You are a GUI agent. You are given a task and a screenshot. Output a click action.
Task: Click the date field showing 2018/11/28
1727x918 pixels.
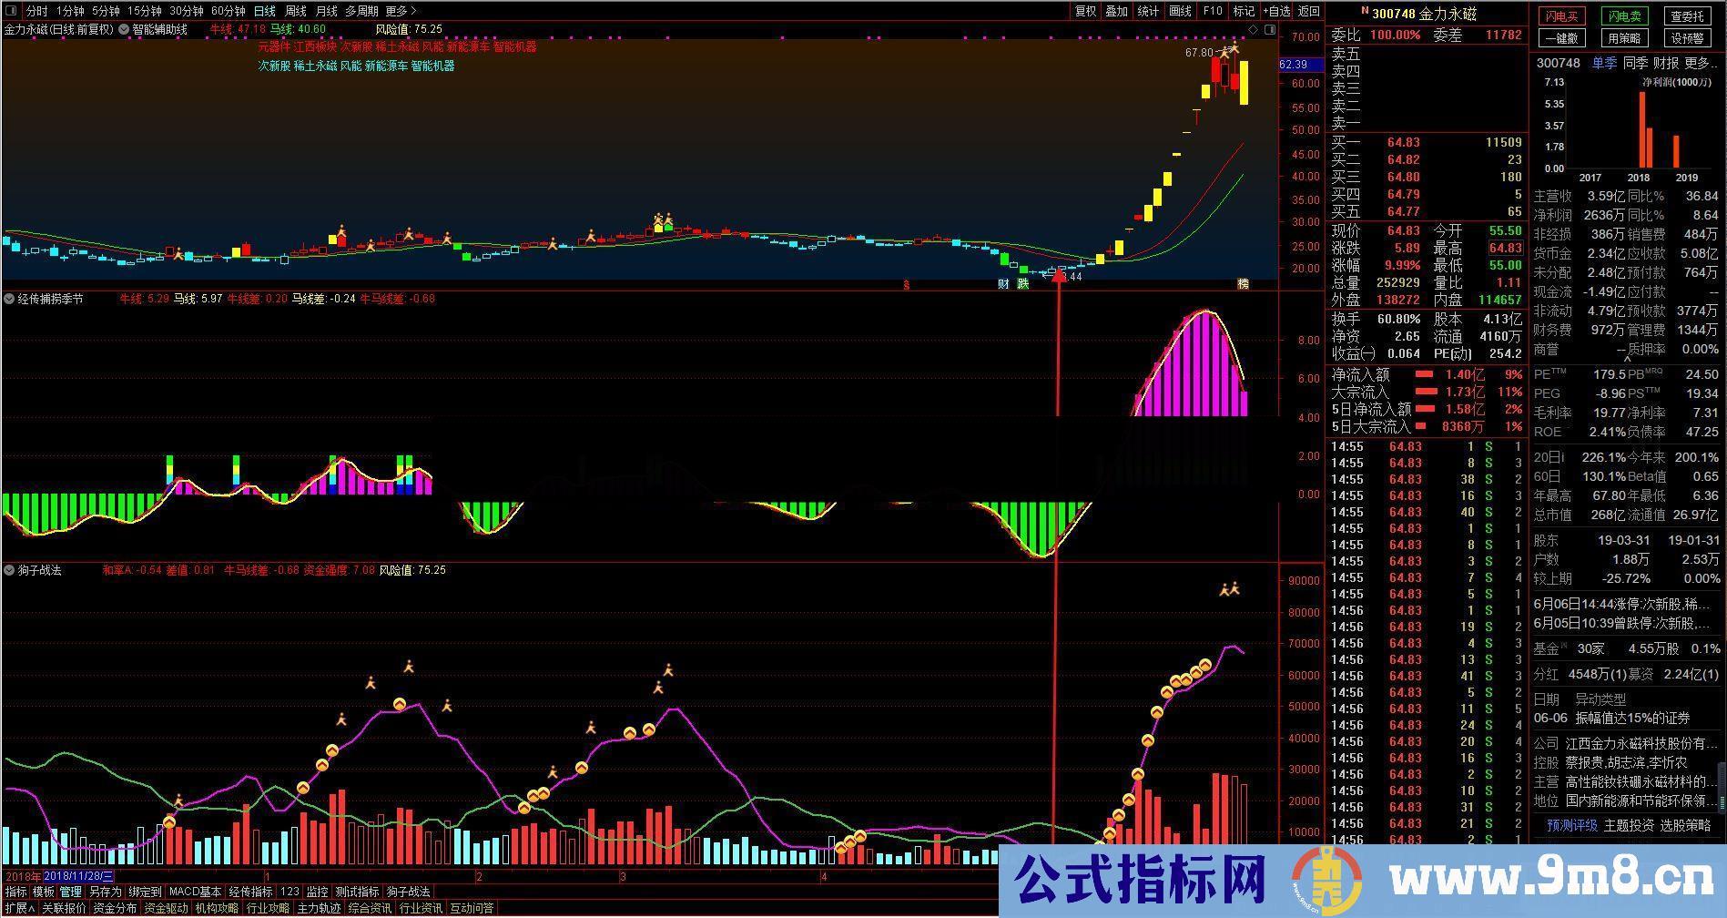(x=78, y=875)
